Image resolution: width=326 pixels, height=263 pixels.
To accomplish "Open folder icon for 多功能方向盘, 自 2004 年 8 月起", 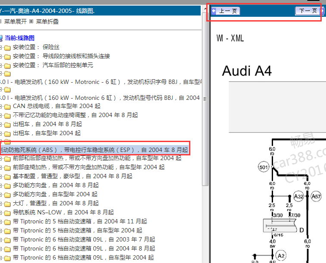I will 7,186.
